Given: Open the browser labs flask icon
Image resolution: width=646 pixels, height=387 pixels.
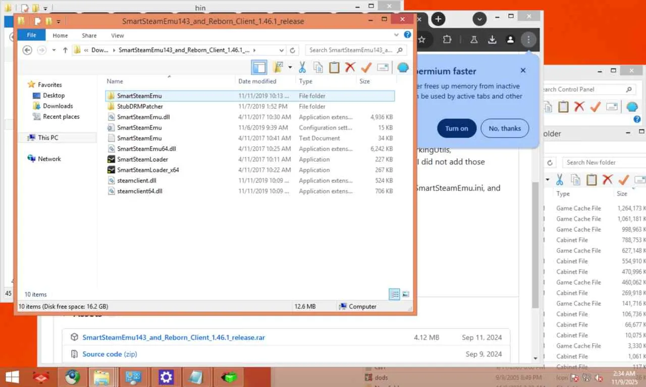Looking at the screenshot, I should 474,39.
